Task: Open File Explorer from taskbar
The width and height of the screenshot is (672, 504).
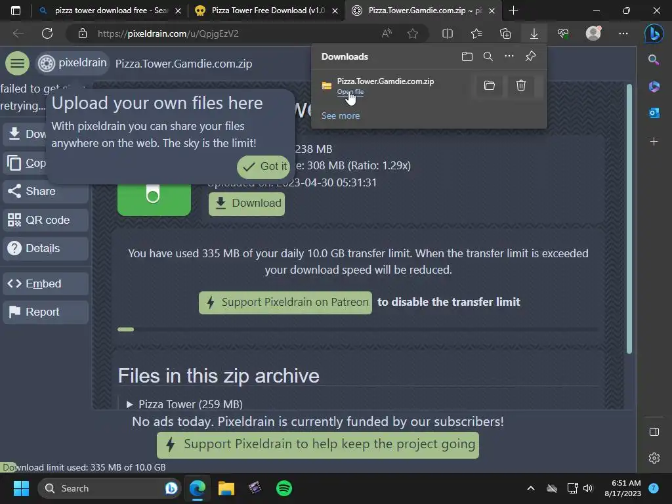Action: pos(226,488)
